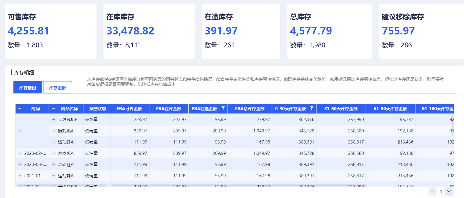Collapse the 2020-08 date row
The height and width of the screenshot is (198, 464).
pyautogui.click(x=20, y=164)
